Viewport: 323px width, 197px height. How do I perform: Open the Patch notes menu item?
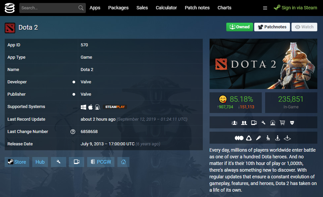[197, 8]
